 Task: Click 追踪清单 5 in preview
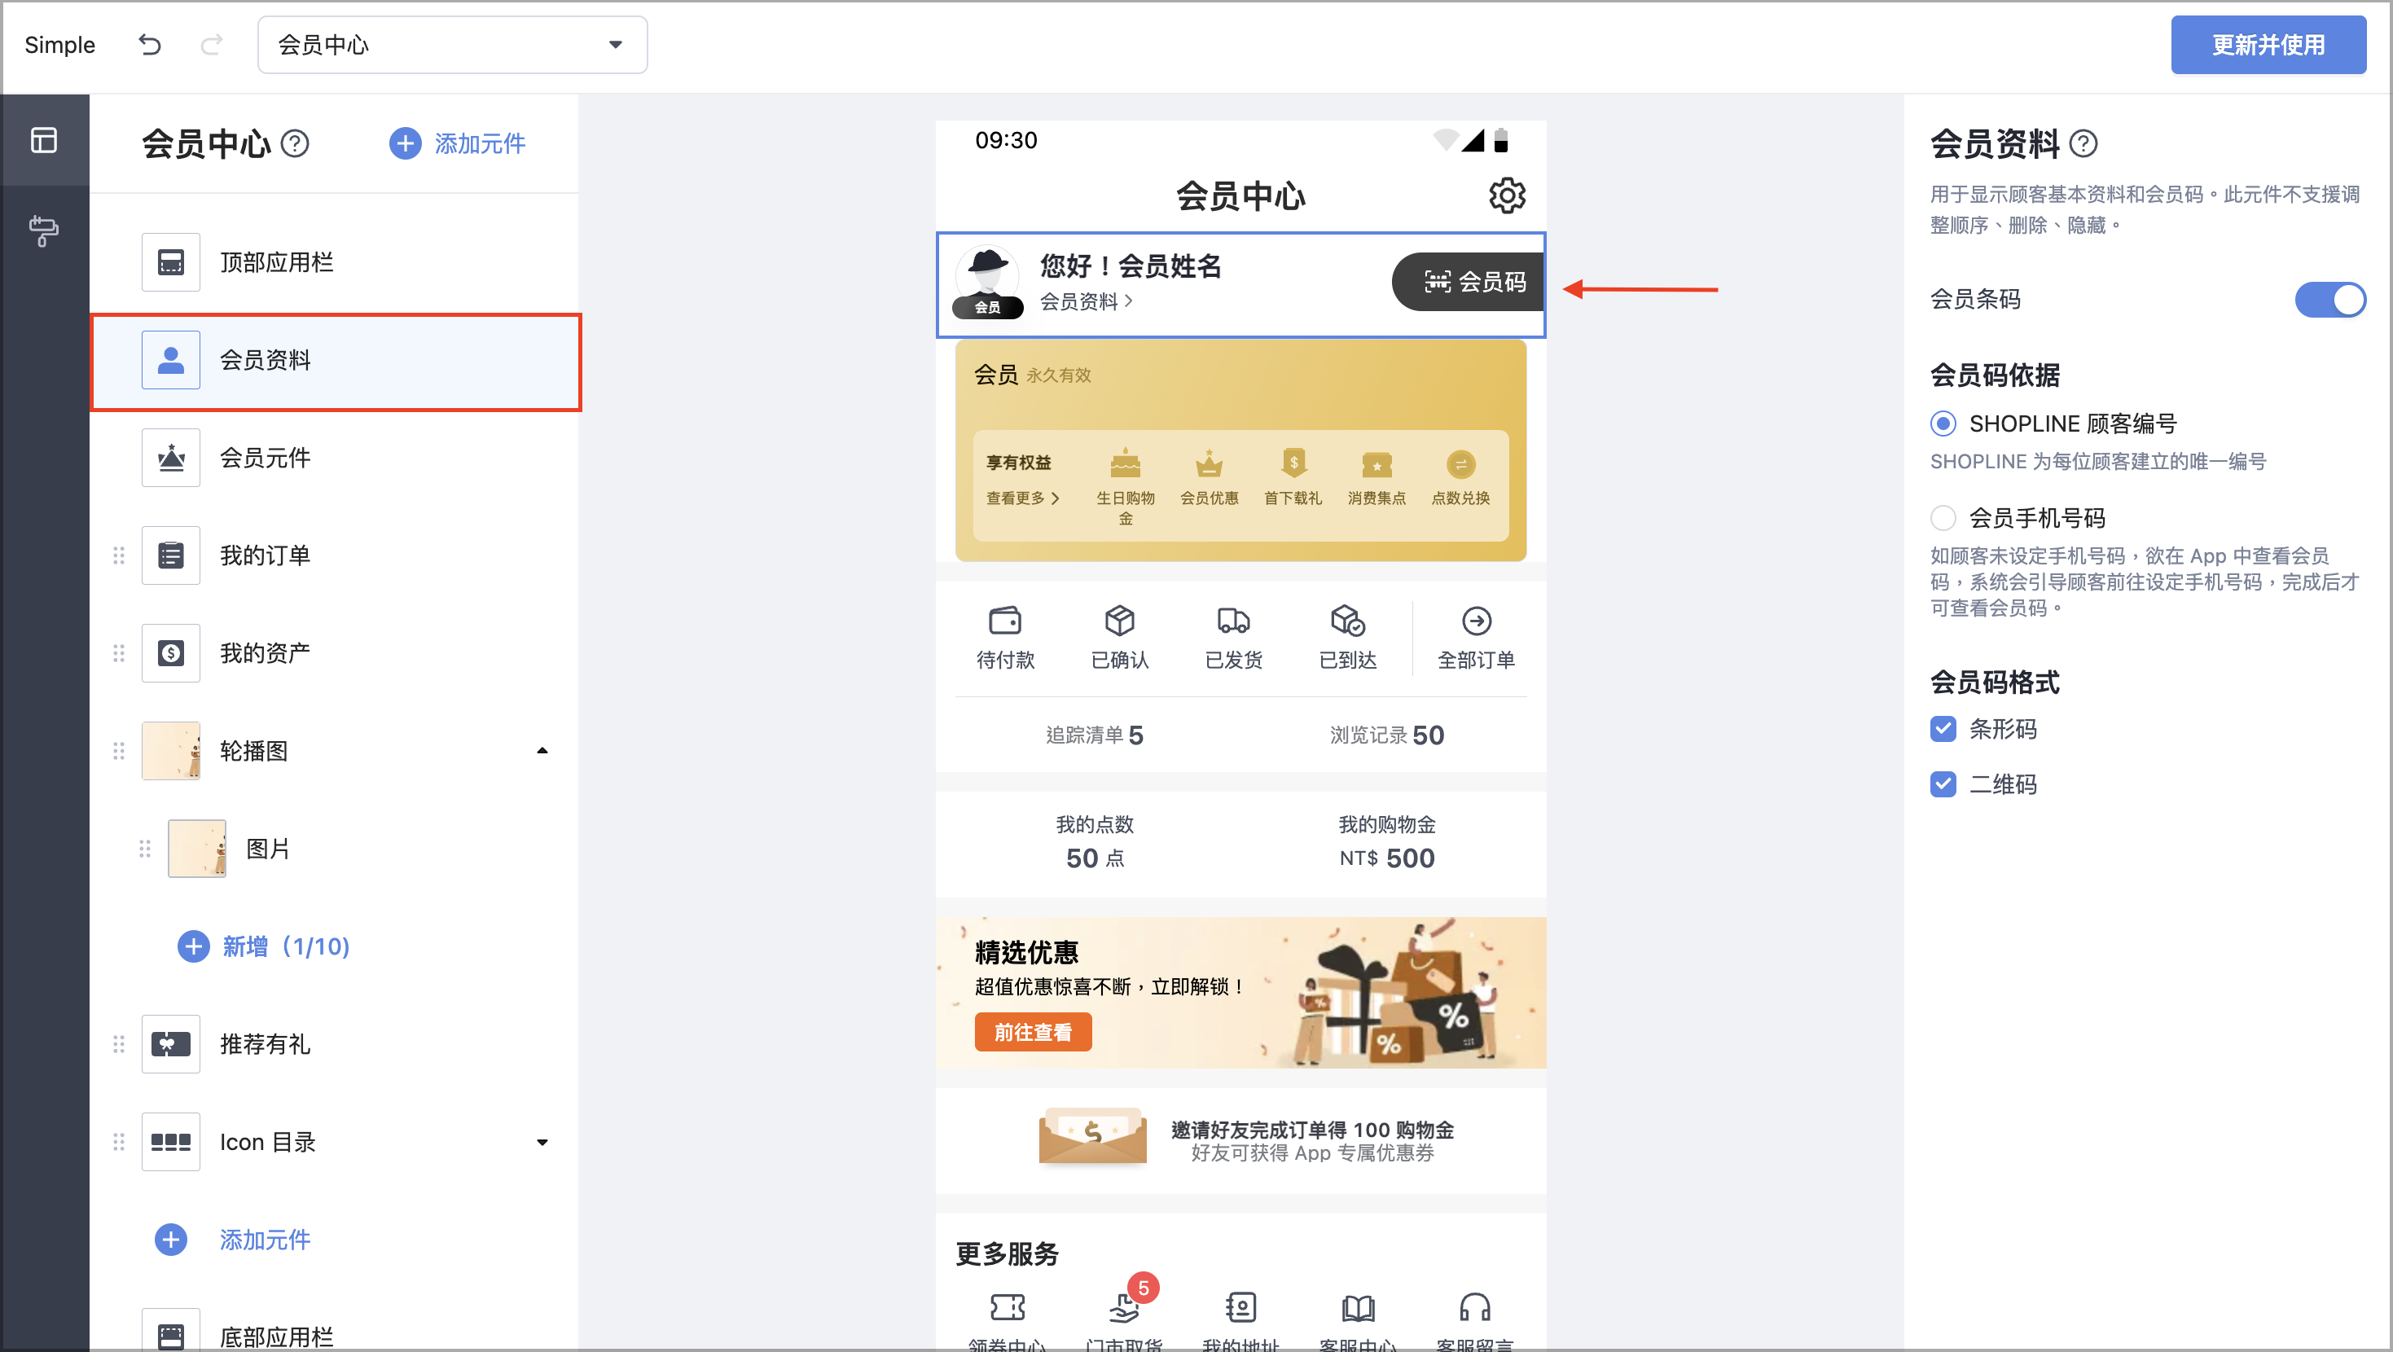(x=1095, y=735)
